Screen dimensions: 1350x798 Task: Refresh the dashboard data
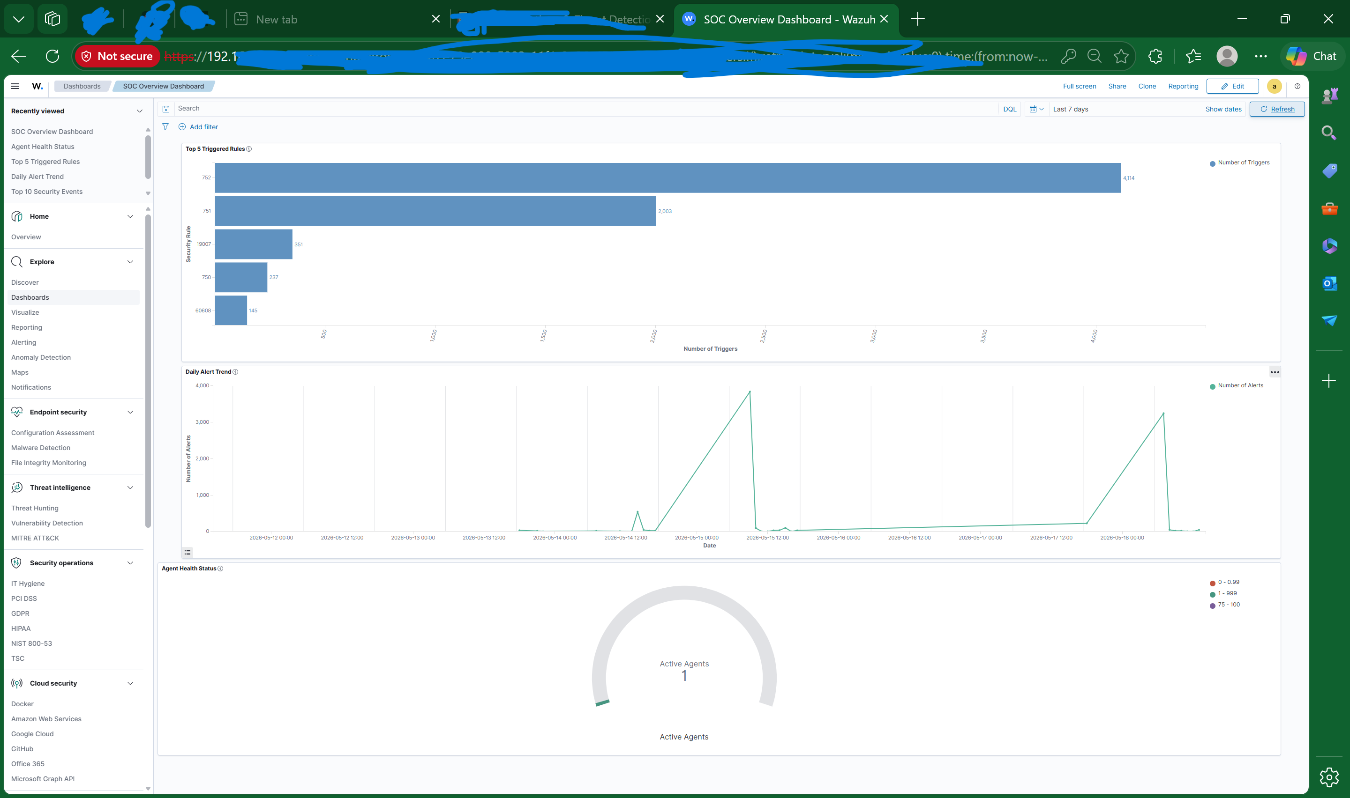pos(1277,109)
